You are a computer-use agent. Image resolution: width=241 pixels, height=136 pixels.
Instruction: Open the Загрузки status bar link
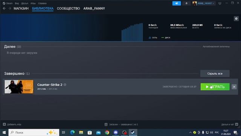(121, 124)
